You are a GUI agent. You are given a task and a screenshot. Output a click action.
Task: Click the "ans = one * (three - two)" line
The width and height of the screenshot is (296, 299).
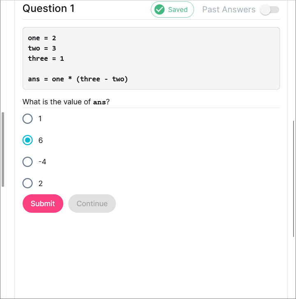(78, 79)
